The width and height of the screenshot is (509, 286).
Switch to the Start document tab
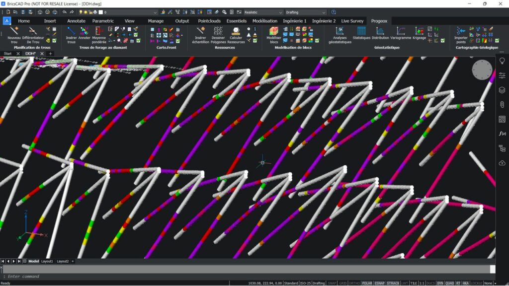click(7, 54)
